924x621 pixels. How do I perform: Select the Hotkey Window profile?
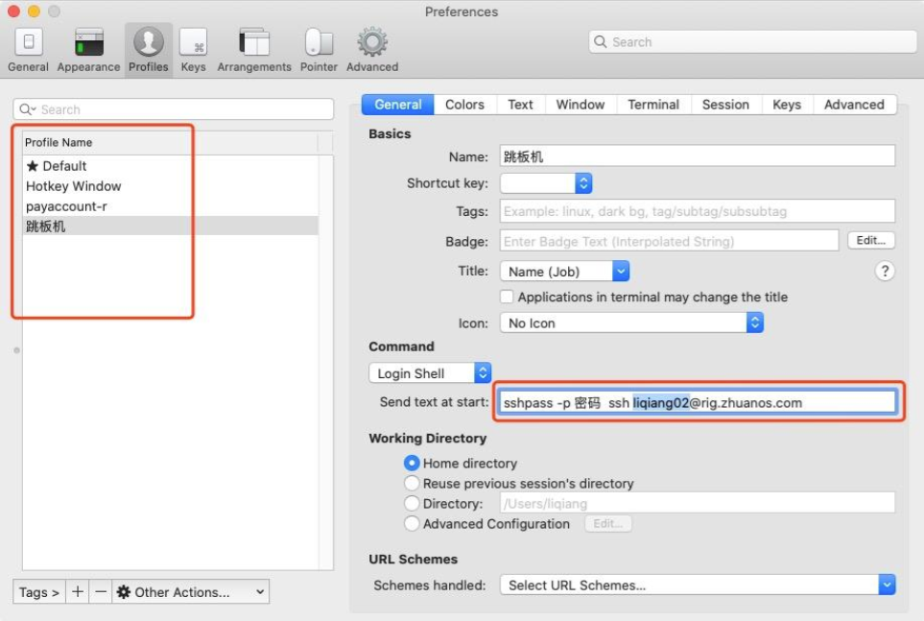(170, 186)
